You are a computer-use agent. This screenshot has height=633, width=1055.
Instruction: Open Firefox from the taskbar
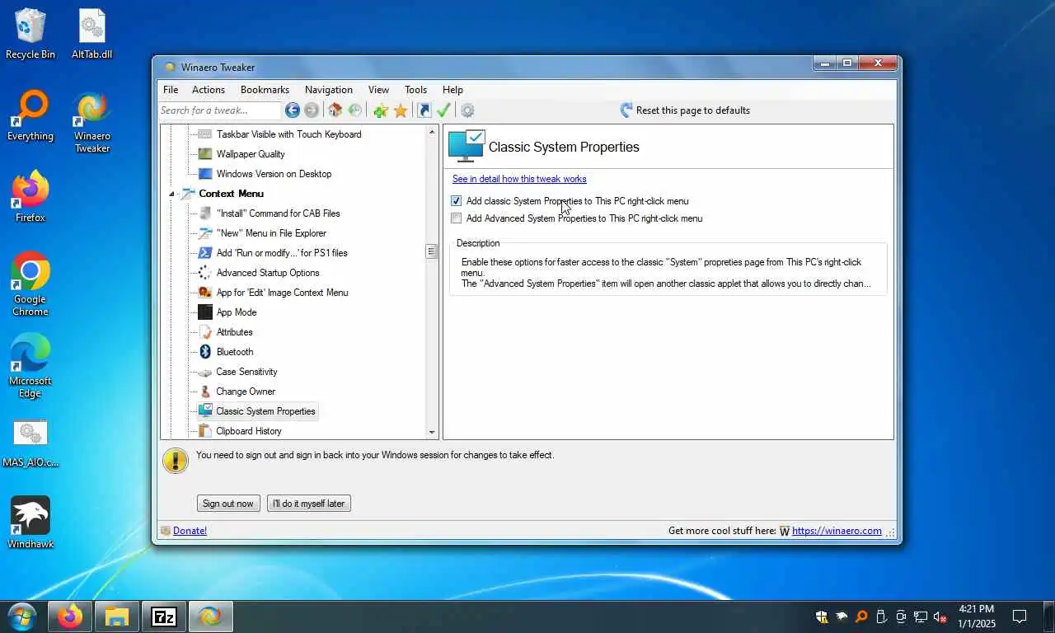click(x=70, y=617)
